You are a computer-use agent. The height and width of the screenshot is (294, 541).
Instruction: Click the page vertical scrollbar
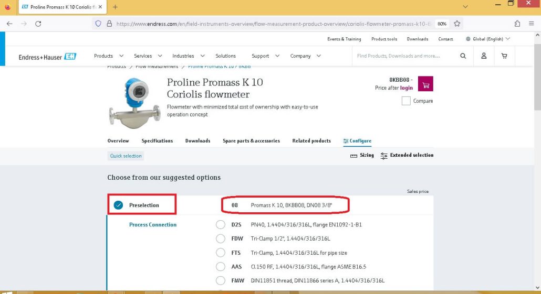click(x=537, y=77)
